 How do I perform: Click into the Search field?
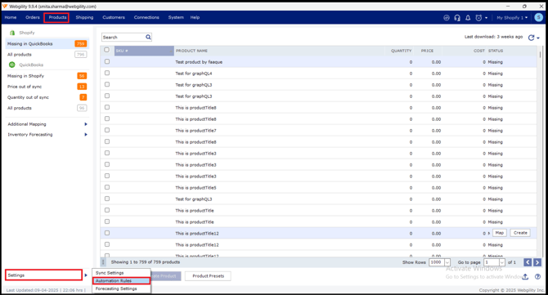point(124,38)
